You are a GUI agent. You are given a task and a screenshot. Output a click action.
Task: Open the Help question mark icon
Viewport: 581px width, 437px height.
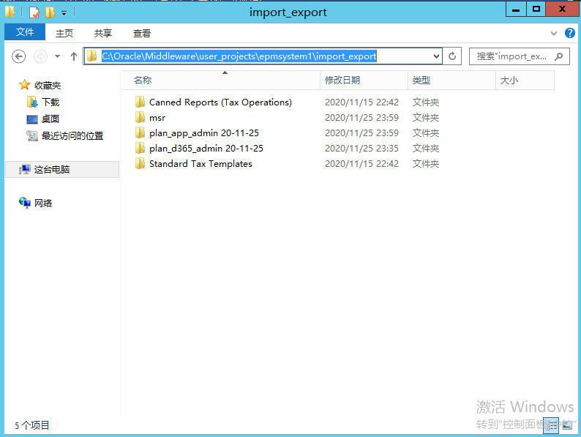pyautogui.click(x=570, y=33)
